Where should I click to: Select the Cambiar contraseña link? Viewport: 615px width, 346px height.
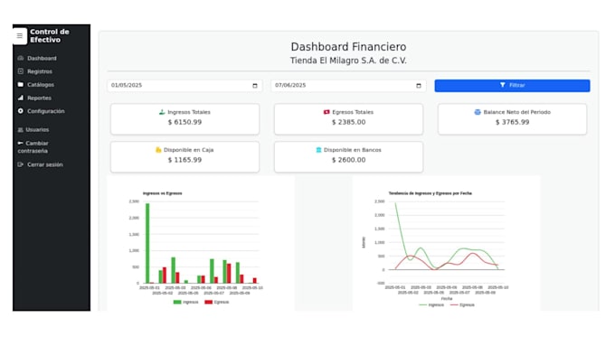(33, 147)
